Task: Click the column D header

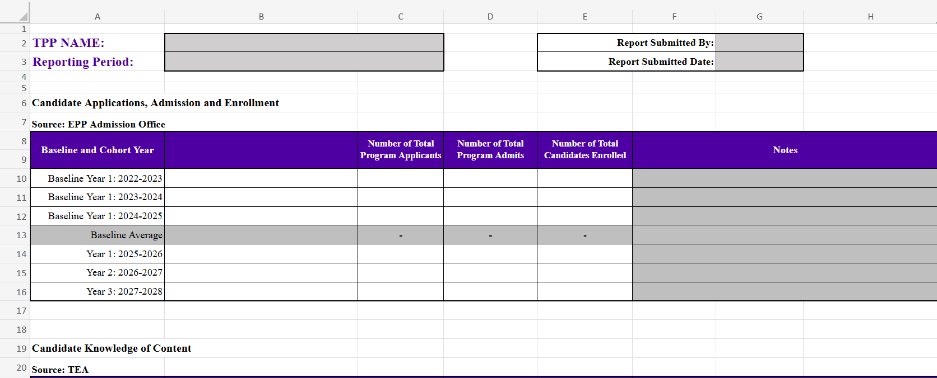Action: click(490, 17)
